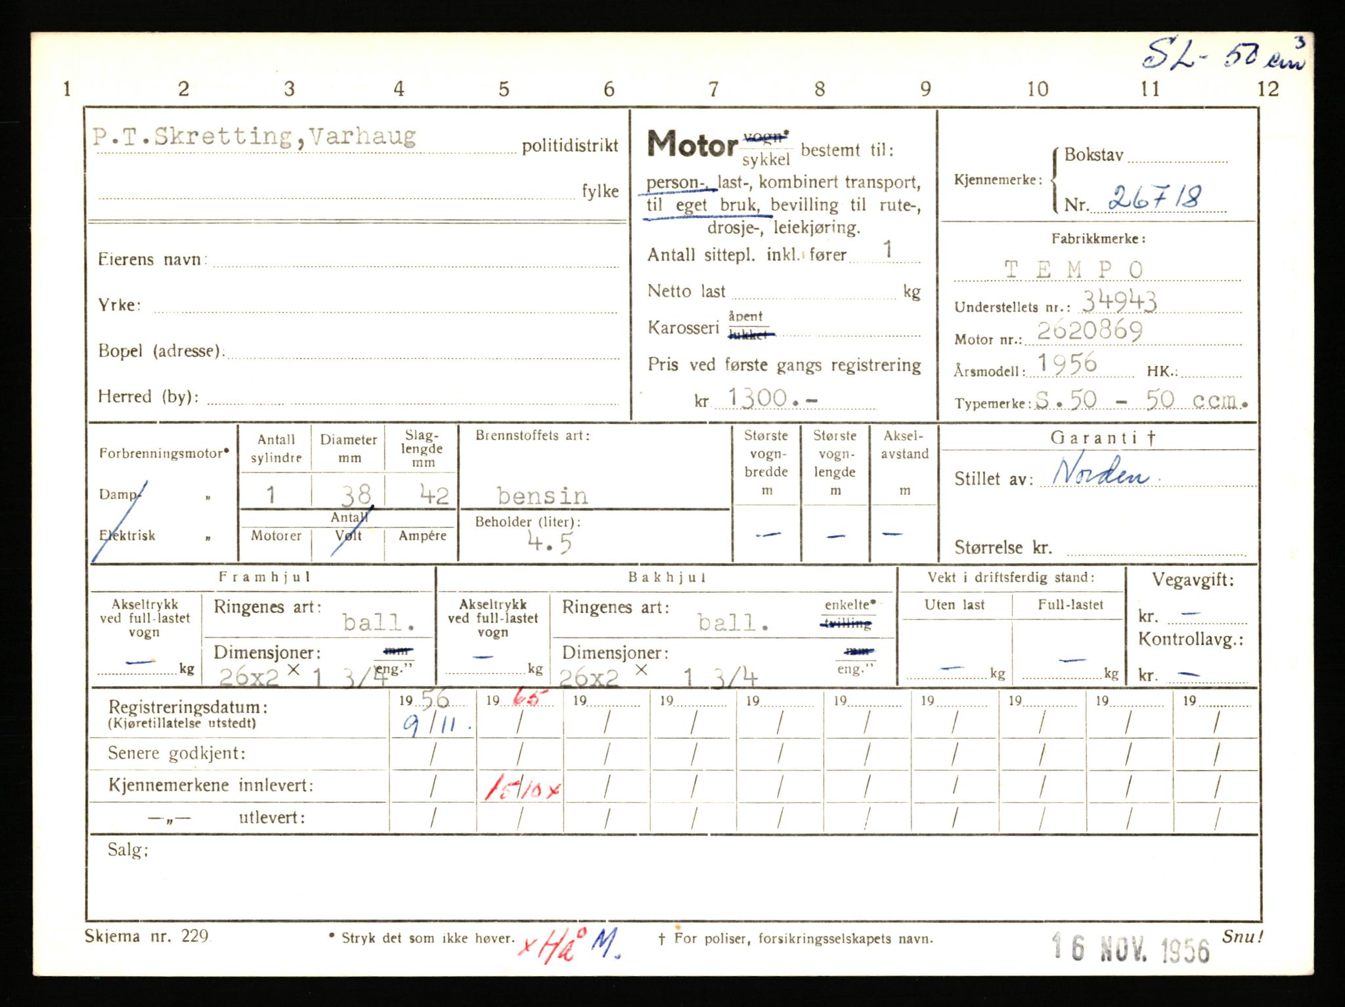Select the footnote about forsikringsselskapets navn
This screenshot has height=1007, width=1345.
[795, 939]
